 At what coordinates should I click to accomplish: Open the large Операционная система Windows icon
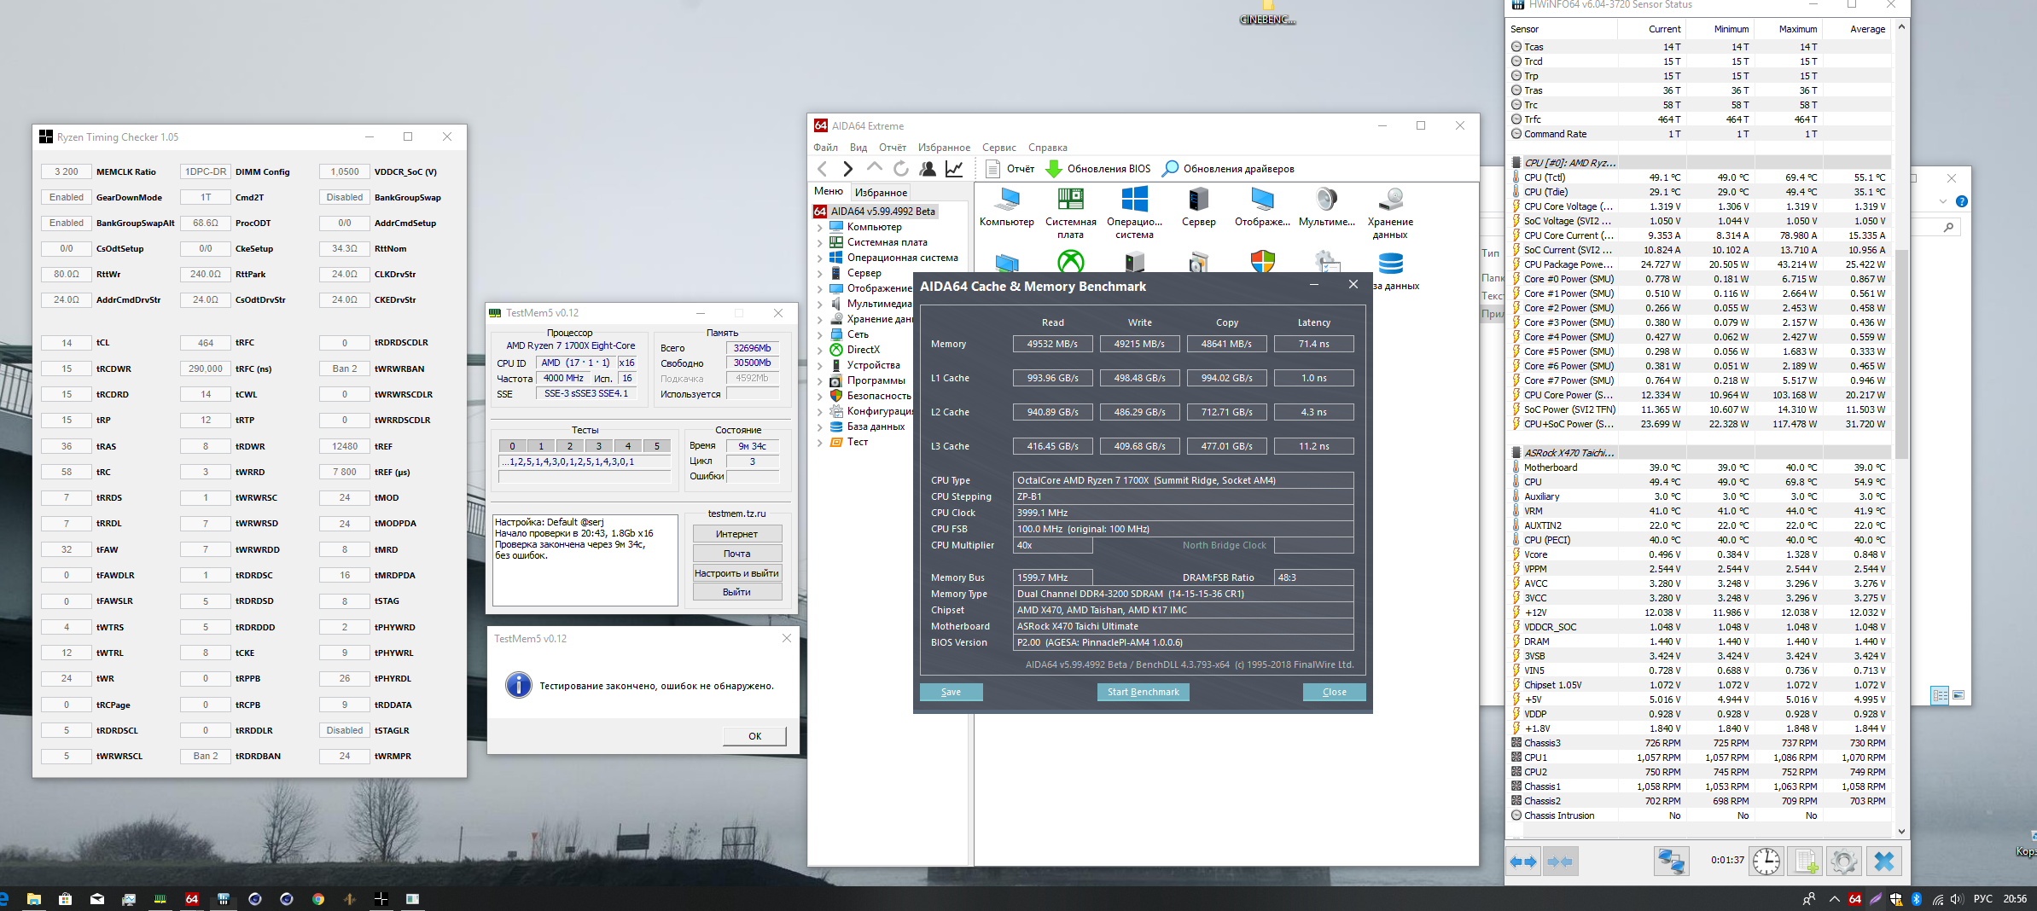1134,213
